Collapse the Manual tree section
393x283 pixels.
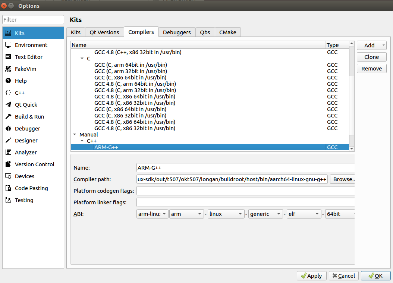75,135
